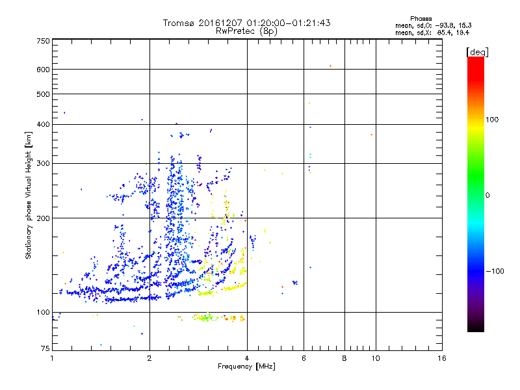The image size is (520, 390).
Task: Click the isolated orange point above 600 km
Action: pyautogui.click(x=330, y=66)
